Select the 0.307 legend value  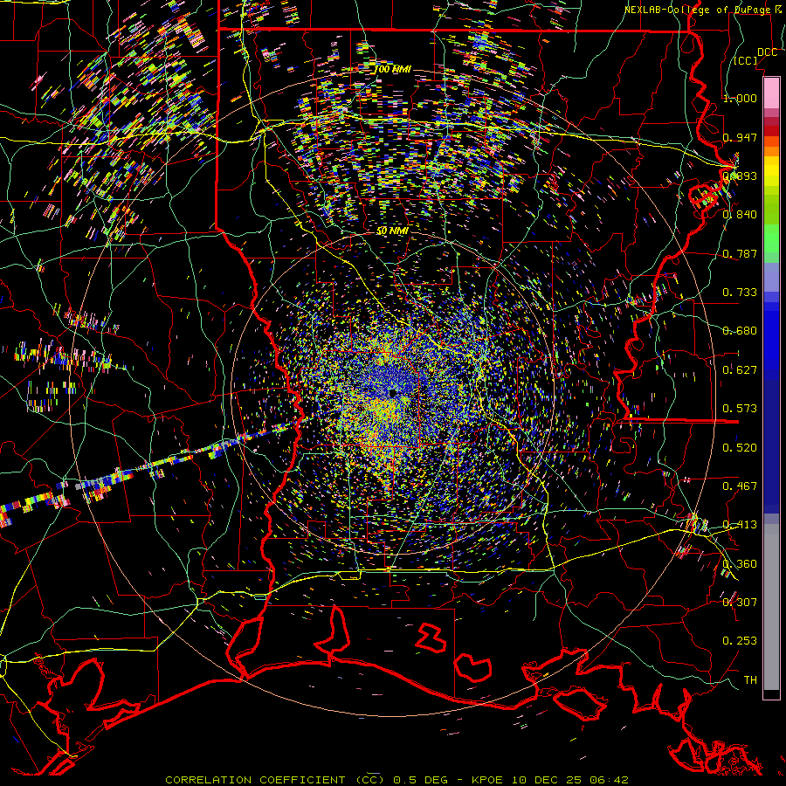(740, 603)
